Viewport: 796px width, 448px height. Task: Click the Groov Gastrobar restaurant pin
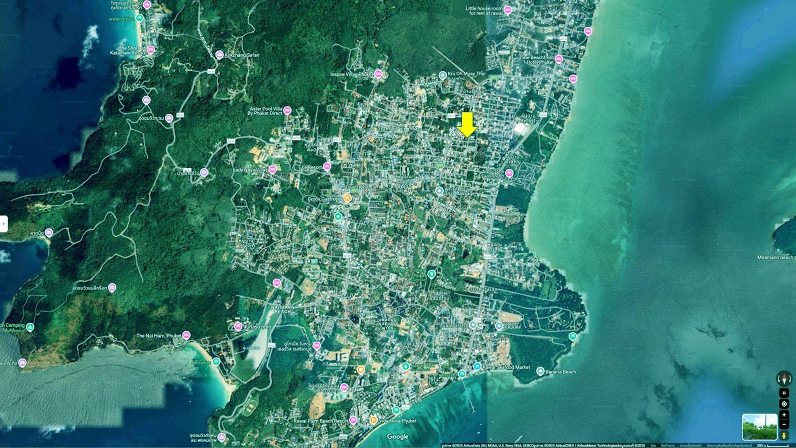coord(348,198)
